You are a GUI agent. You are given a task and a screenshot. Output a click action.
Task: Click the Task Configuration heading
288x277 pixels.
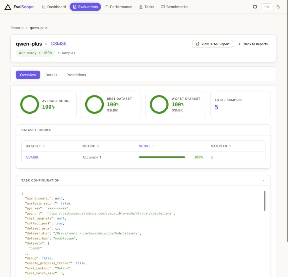40,180
